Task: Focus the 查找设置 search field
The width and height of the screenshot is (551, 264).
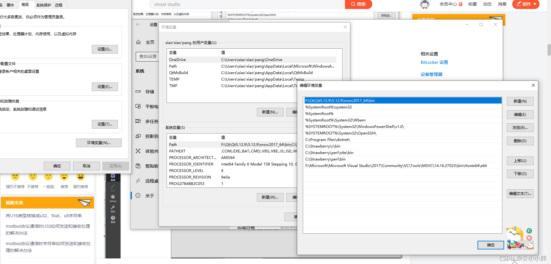Action: click(x=147, y=56)
